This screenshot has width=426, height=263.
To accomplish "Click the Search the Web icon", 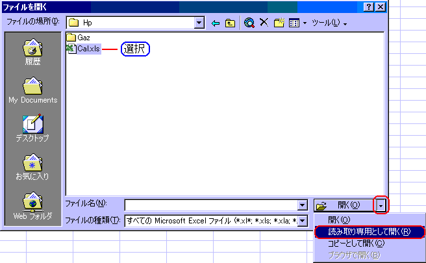I will point(249,23).
